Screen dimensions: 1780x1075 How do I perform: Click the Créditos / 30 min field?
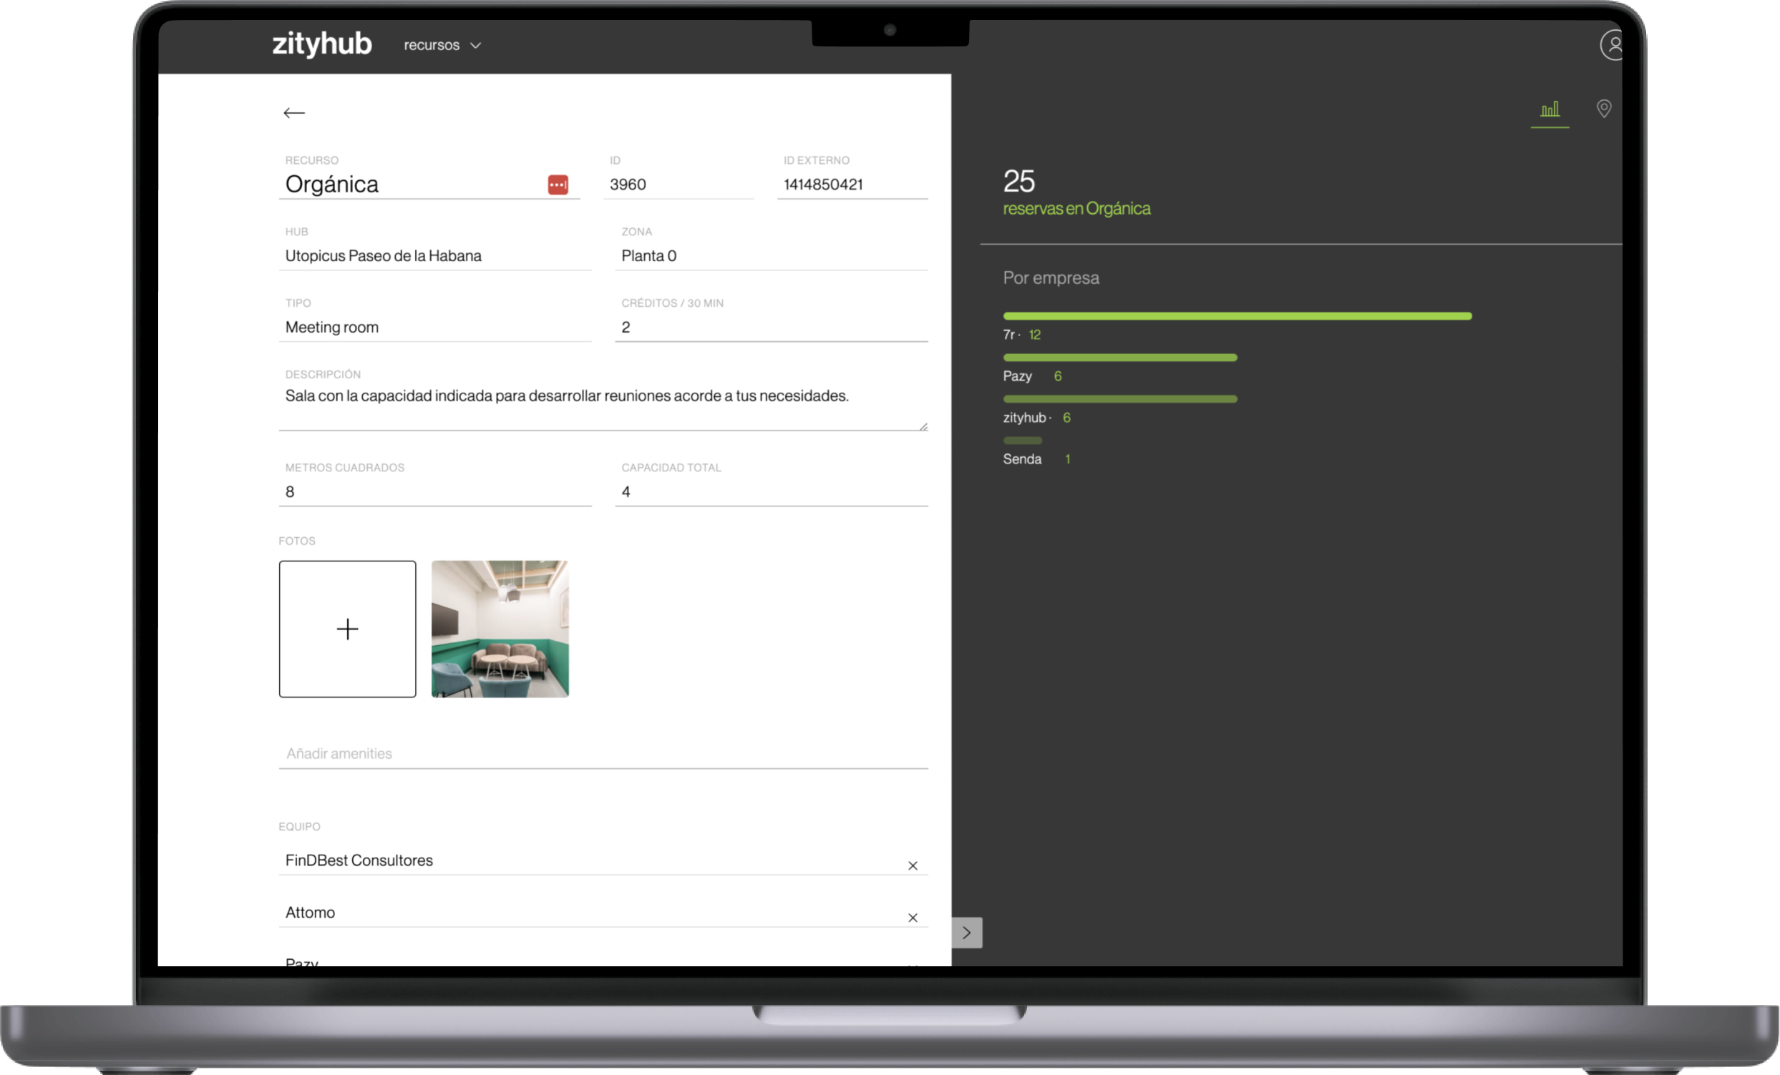click(x=770, y=327)
